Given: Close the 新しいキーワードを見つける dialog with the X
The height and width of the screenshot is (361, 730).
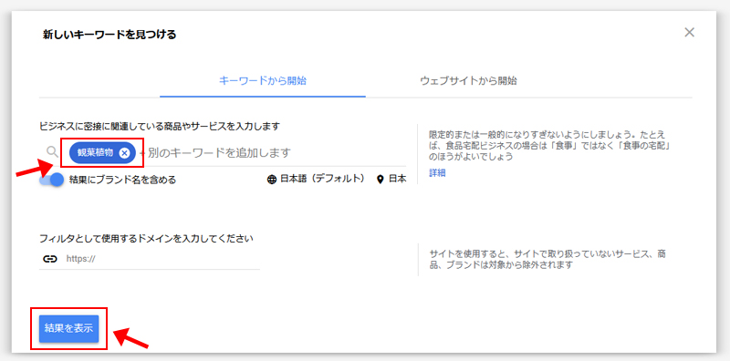Looking at the screenshot, I should coord(690,32).
